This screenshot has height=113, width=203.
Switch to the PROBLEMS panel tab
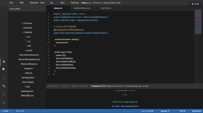click(53, 86)
